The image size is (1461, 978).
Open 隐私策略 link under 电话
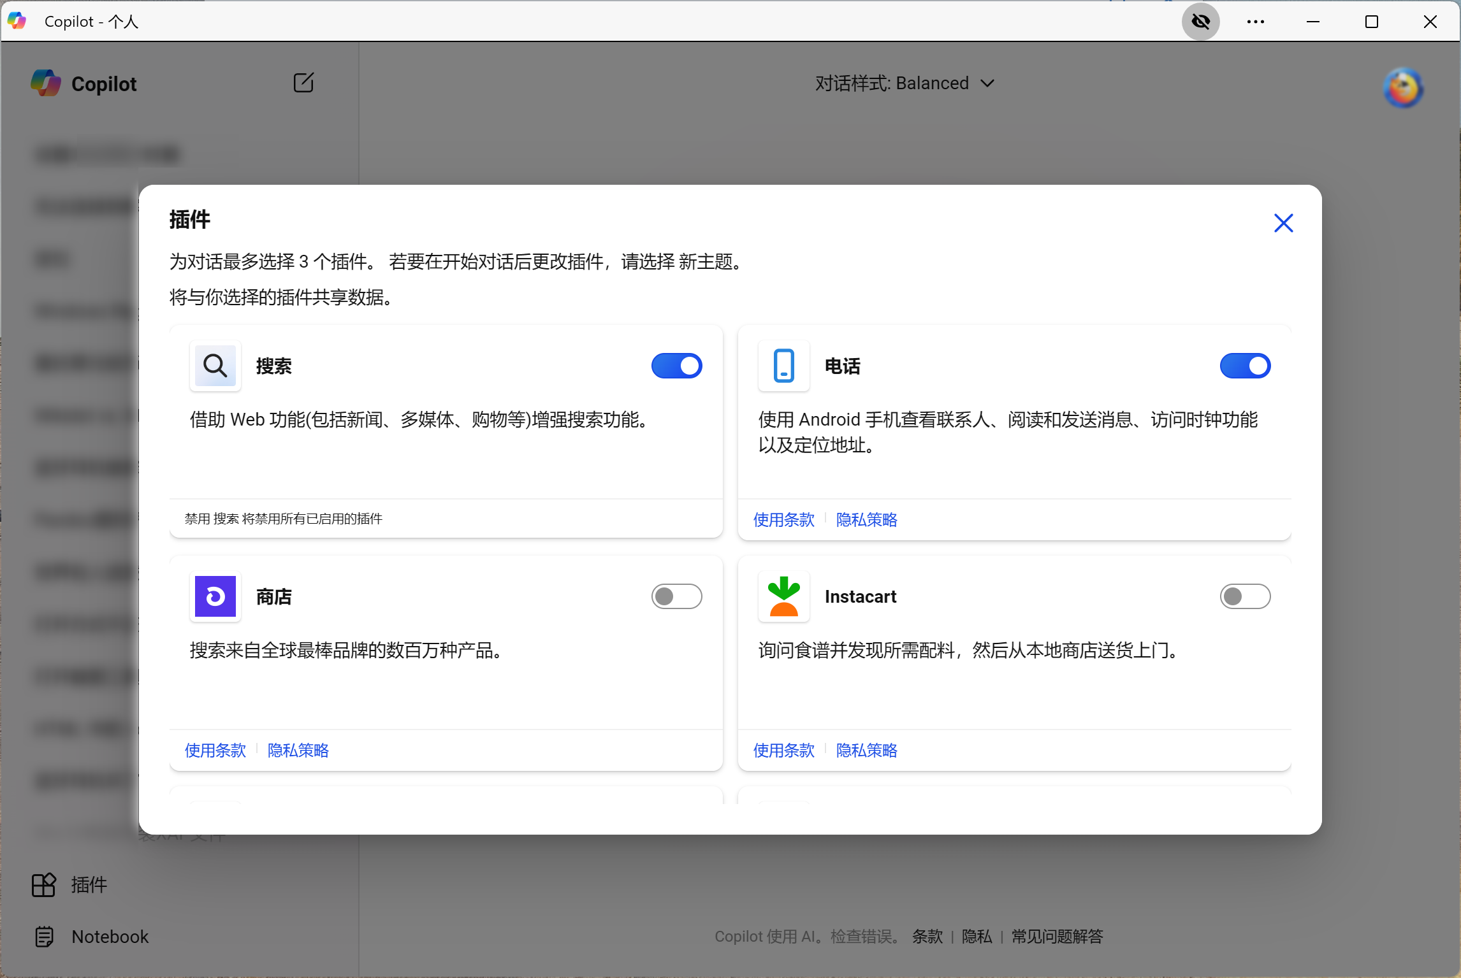(x=867, y=520)
